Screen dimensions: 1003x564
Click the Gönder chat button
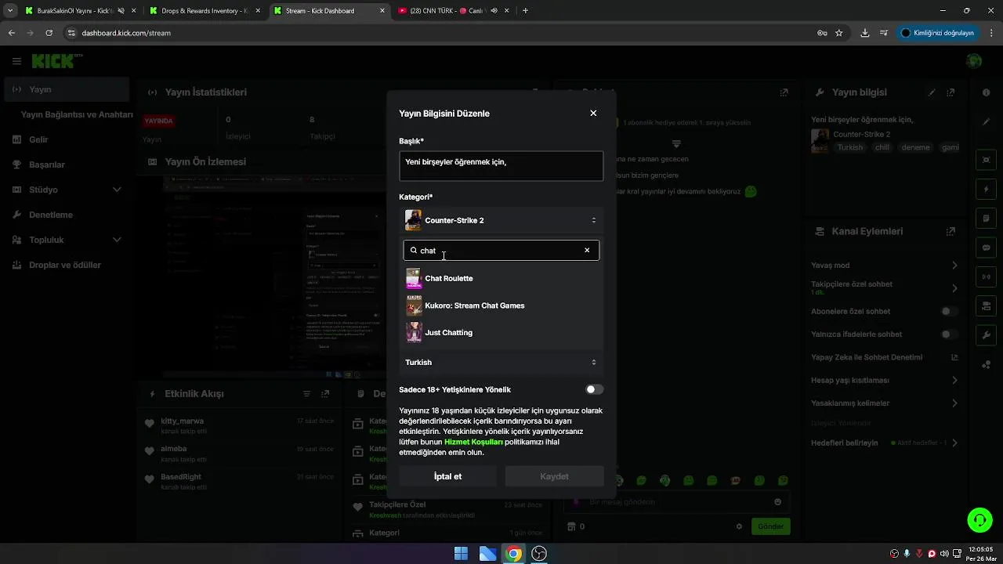pyautogui.click(x=770, y=526)
